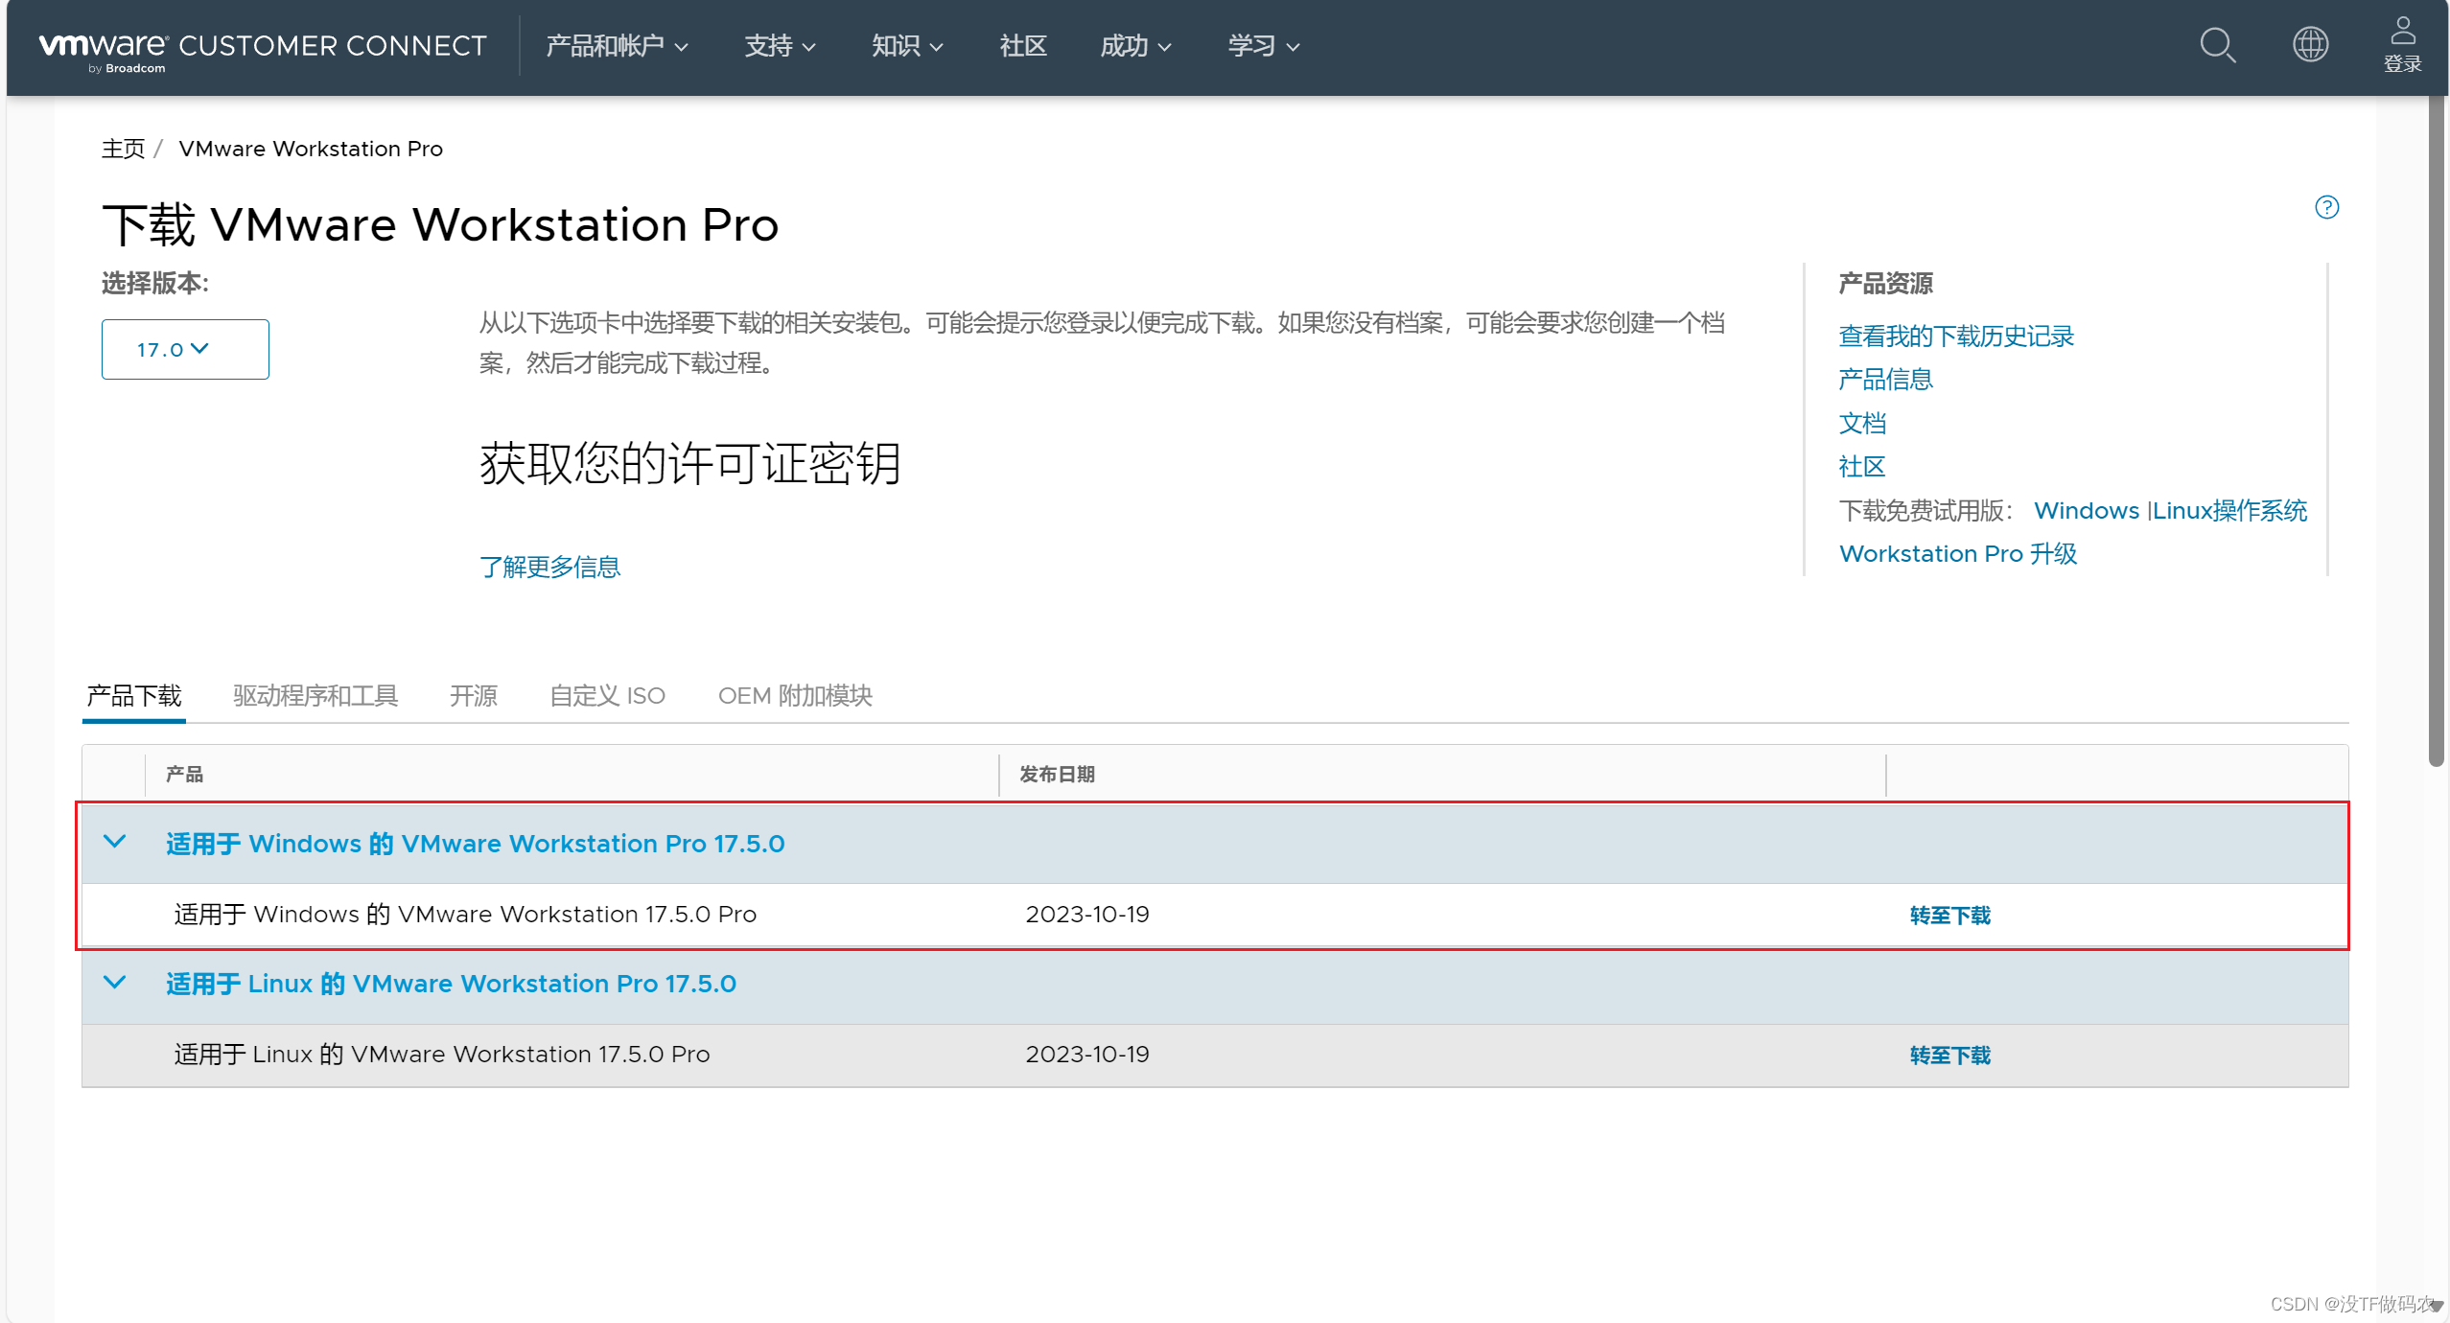This screenshot has width=2450, height=1323.
Task: Open the 自定义 ISO tab
Action: 607,695
